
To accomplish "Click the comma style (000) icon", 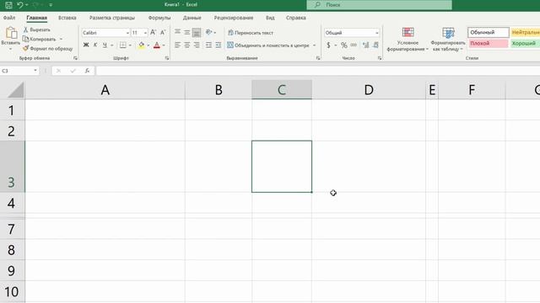I will tap(354, 45).
